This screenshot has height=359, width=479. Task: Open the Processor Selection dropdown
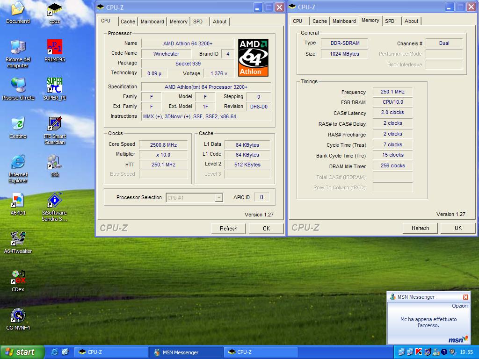click(x=194, y=198)
